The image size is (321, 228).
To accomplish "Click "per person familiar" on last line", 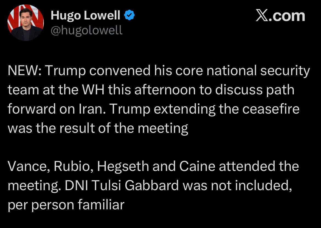I will [66, 205].
